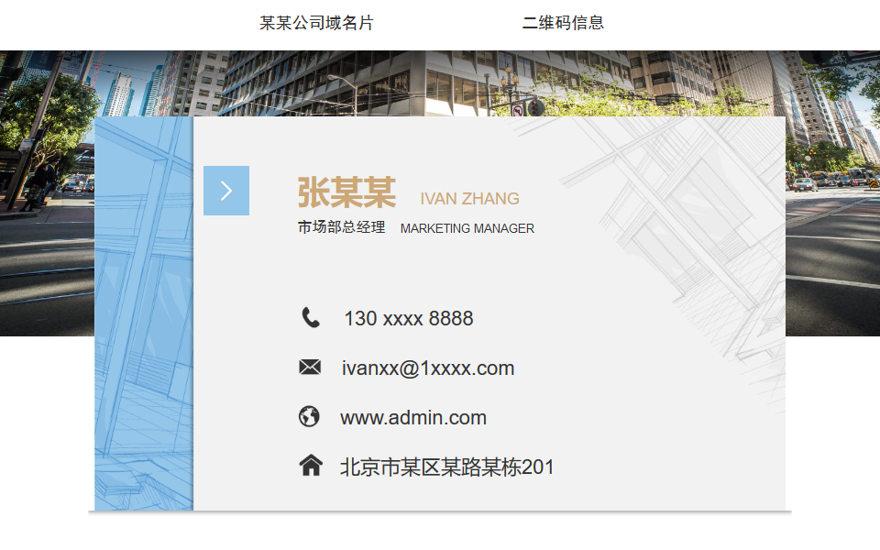Select the IVAN ZHANG English name
The height and width of the screenshot is (550, 880).
pyautogui.click(x=469, y=199)
